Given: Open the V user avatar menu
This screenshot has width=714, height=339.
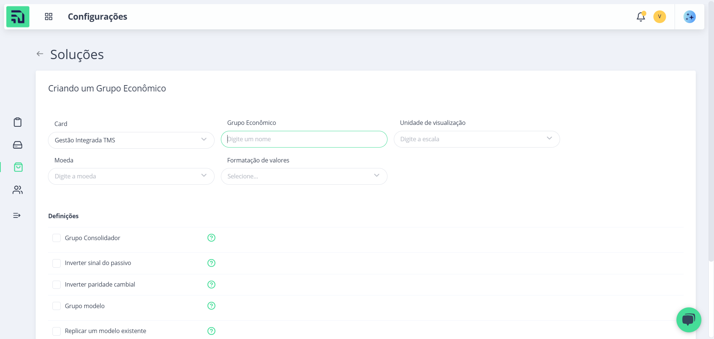Looking at the screenshot, I should [x=660, y=17].
